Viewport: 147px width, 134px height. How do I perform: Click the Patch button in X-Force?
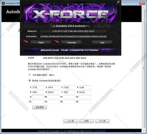coord(41,43)
